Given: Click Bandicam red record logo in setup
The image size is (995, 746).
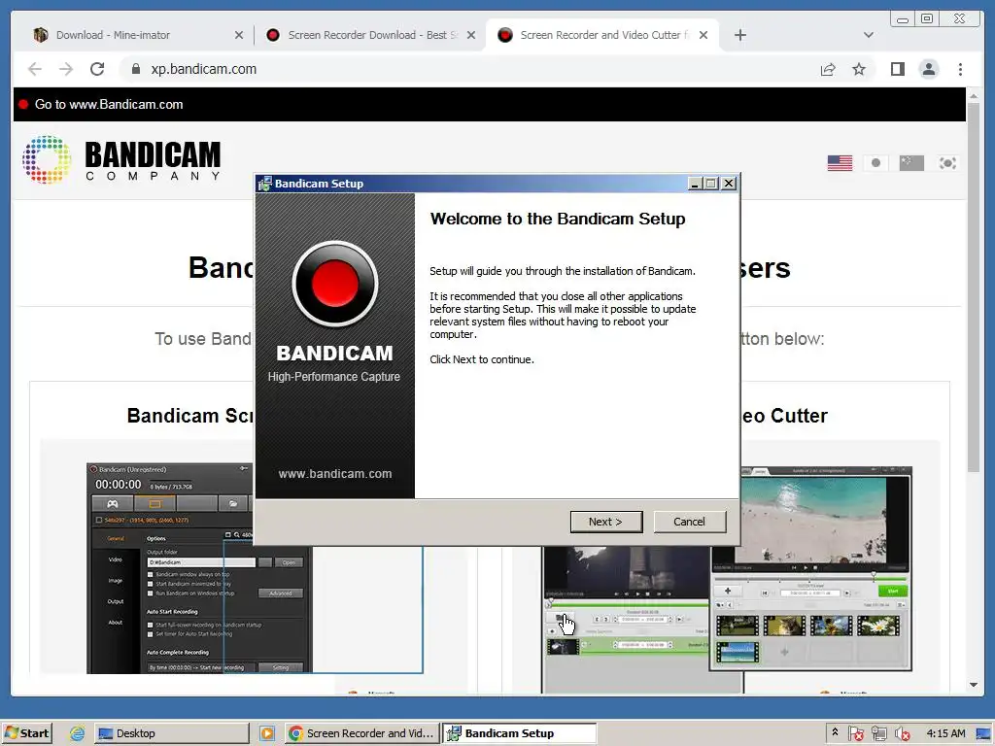Looking at the screenshot, I should (335, 284).
